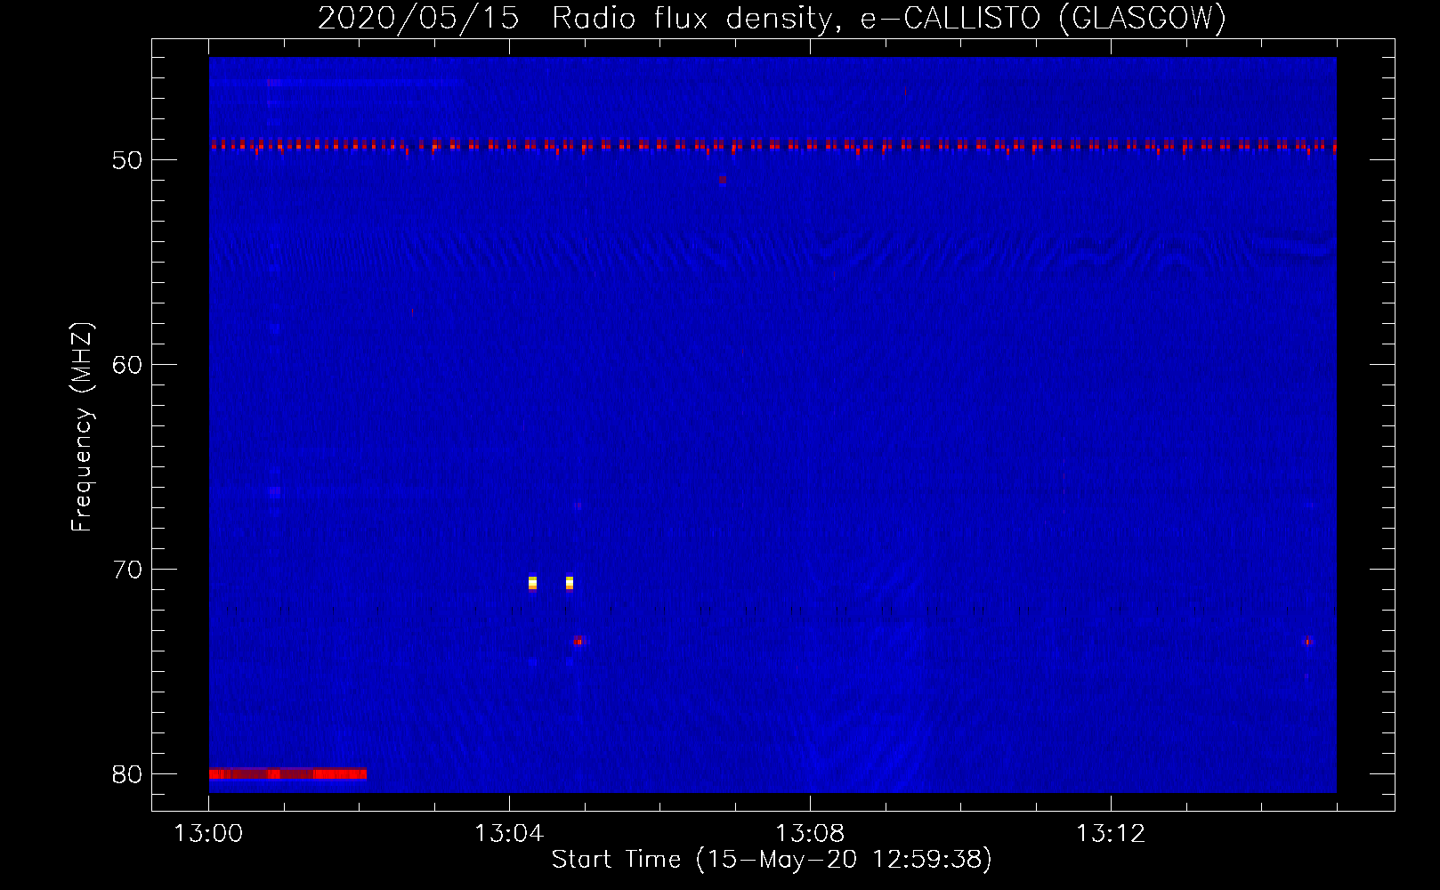Screen dimensions: 1440x890
Task: Click the '13:12' time tick label
Action: 1111,834
